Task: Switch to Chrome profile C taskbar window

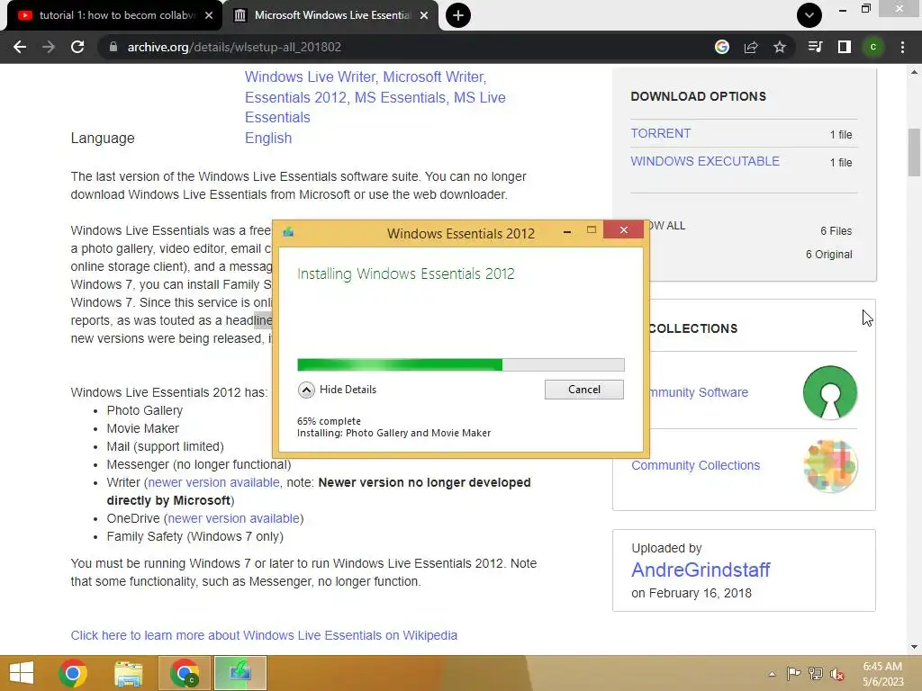Action: pyautogui.click(x=185, y=673)
